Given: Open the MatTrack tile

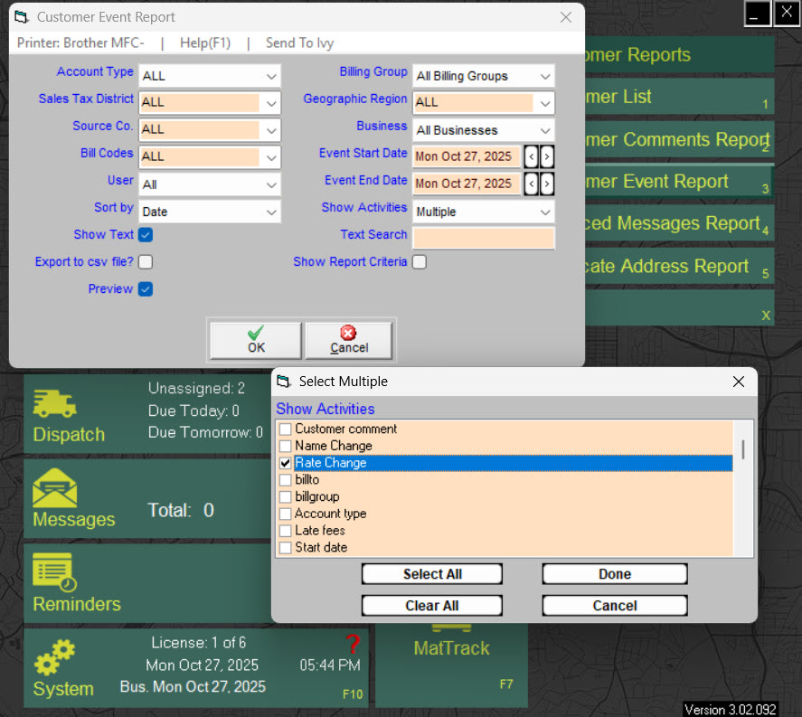Looking at the screenshot, I should 451,648.
